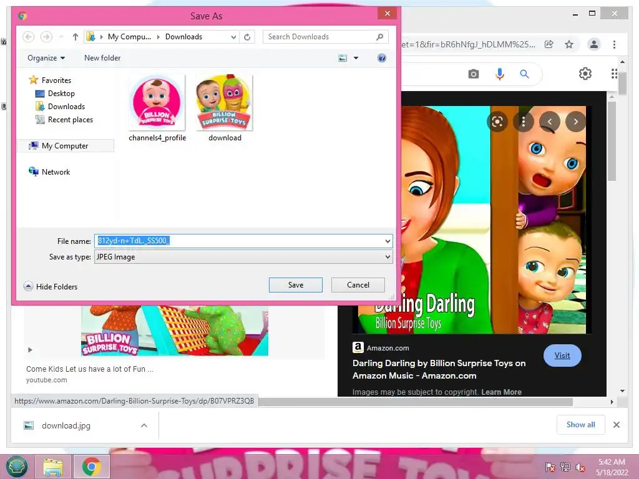
Task: Click the Save button
Action: tap(295, 285)
